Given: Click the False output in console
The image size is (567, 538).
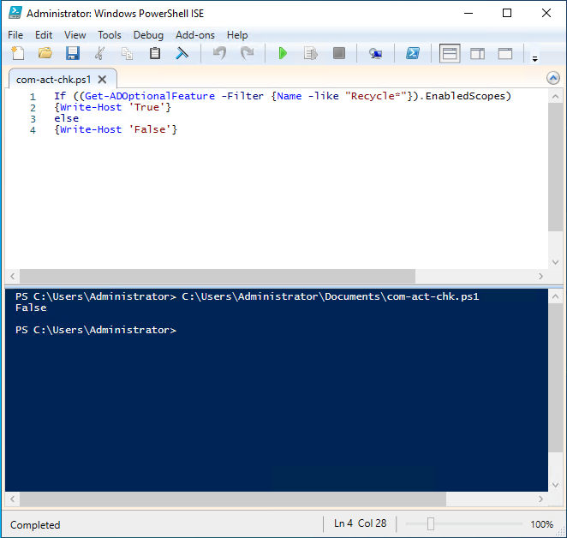Looking at the screenshot, I should (31, 308).
